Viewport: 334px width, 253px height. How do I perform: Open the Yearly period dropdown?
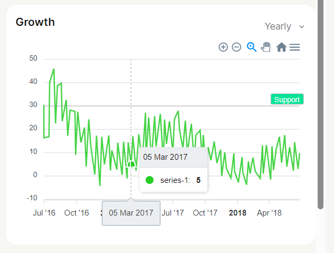click(x=284, y=26)
